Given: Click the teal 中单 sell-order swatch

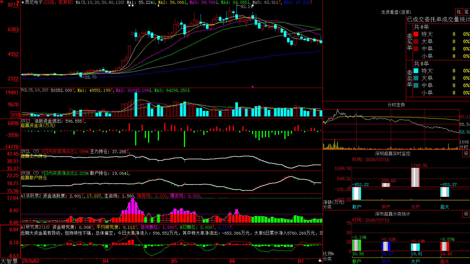Looking at the screenshot, I should coord(416,85).
